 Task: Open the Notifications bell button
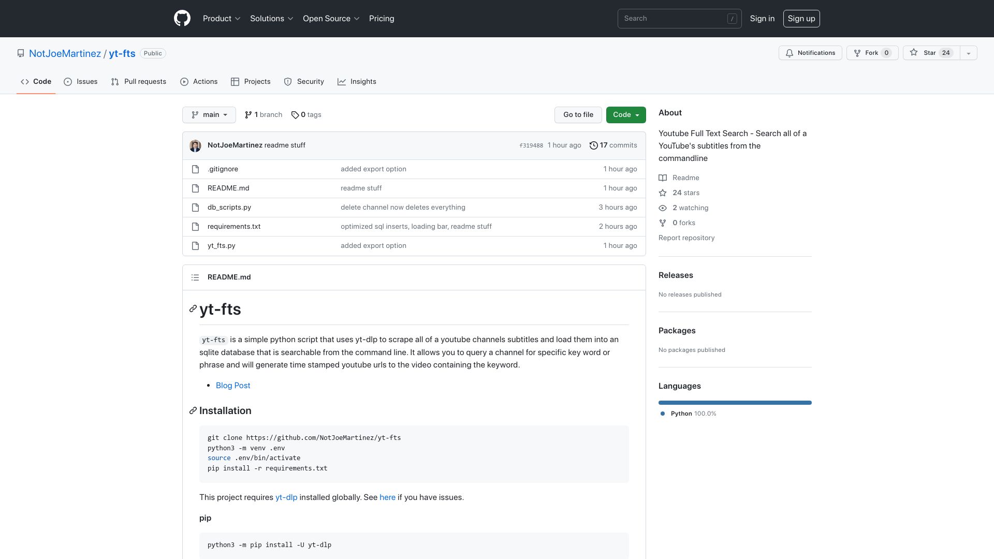pyautogui.click(x=810, y=53)
